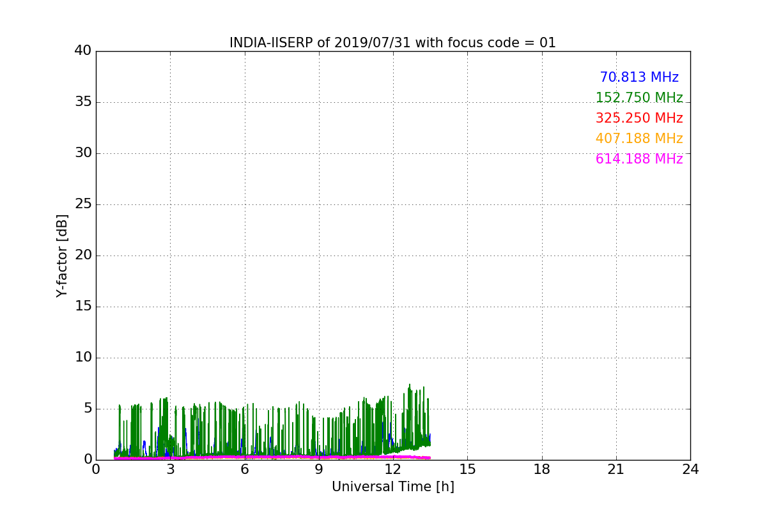The image size is (767, 511).
Task: Click the x-axis tick label 9
Action: [x=319, y=469]
